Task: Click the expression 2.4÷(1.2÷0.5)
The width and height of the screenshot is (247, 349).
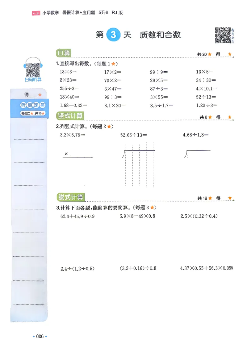Action: pyautogui.click(x=77, y=269)
